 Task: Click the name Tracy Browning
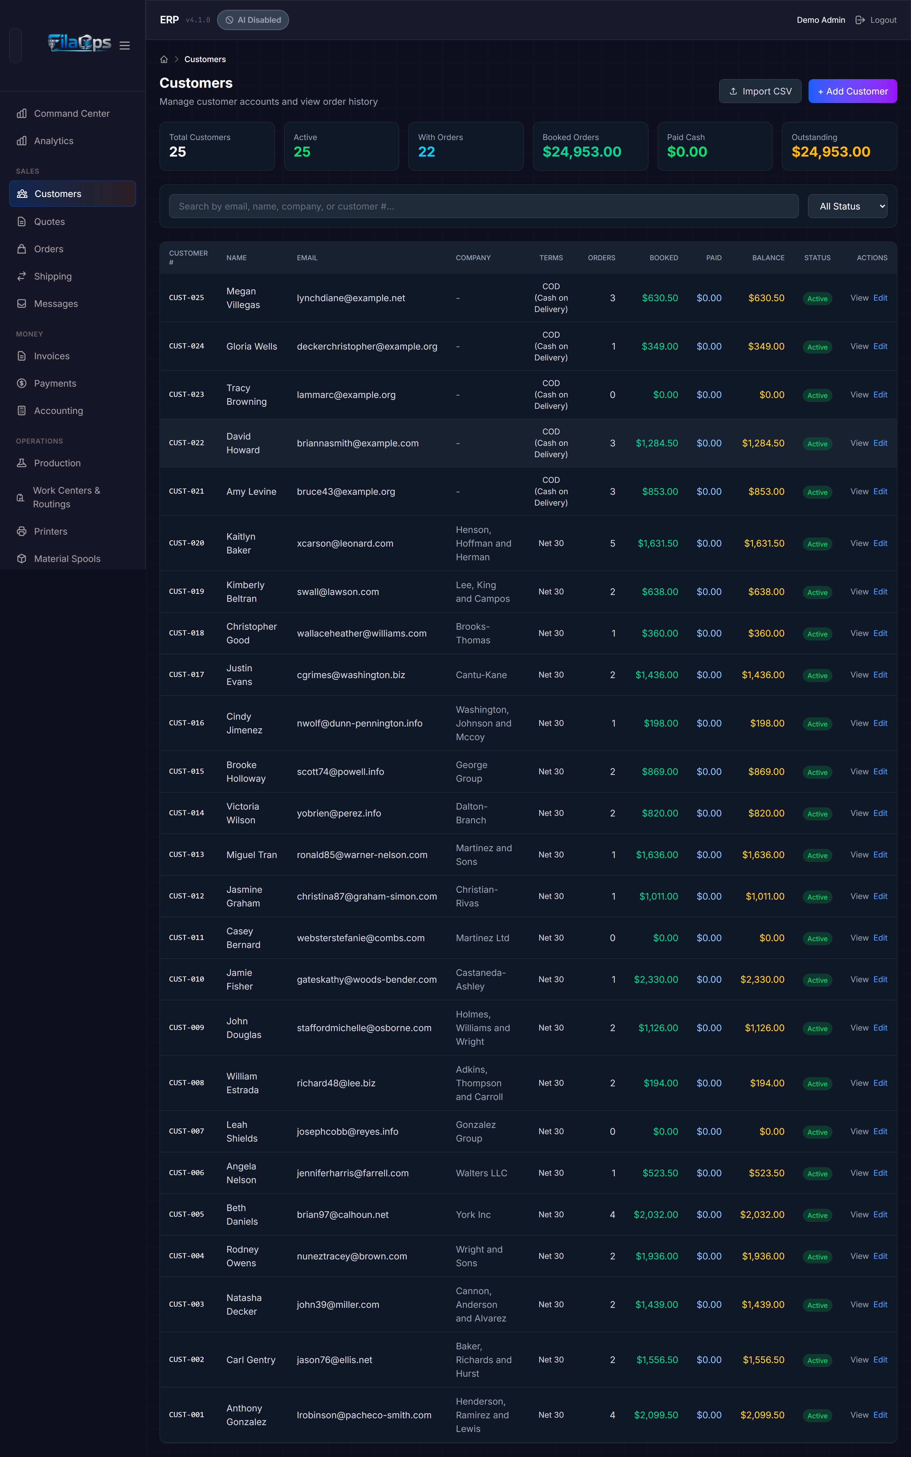[x=247, y=395]
